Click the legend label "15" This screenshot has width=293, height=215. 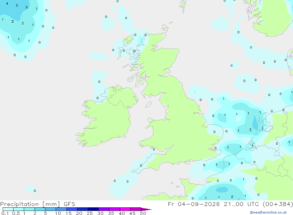click(69, 213)
